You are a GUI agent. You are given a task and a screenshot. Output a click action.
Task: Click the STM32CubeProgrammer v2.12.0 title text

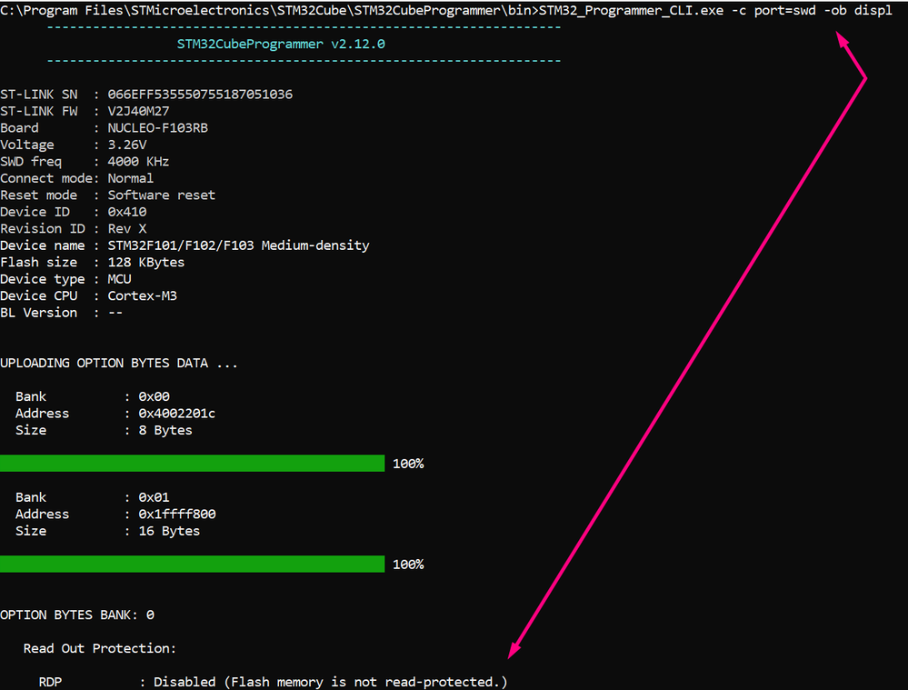click(286, 44)
